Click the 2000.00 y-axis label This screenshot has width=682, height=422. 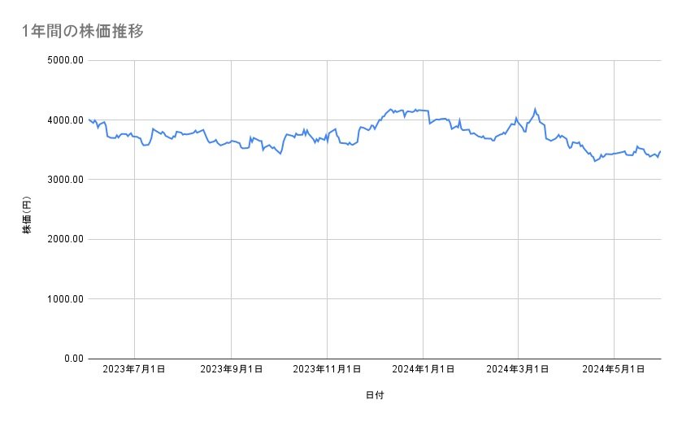[x=65, y=239]
